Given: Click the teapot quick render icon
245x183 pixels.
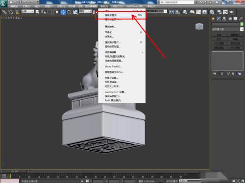Looking at the screenshot, I should coord(231,12).
